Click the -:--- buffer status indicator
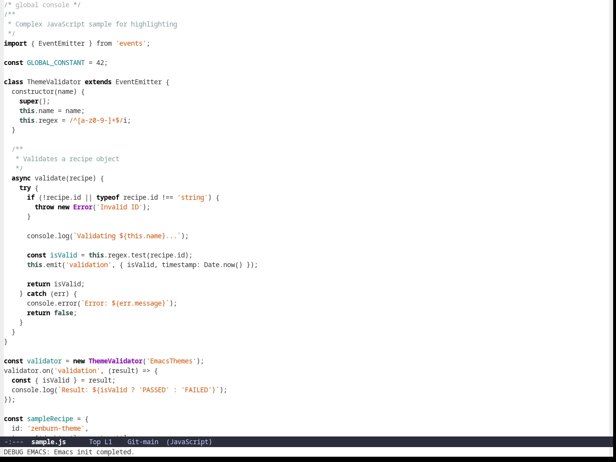616x462 pixels. 14,442
